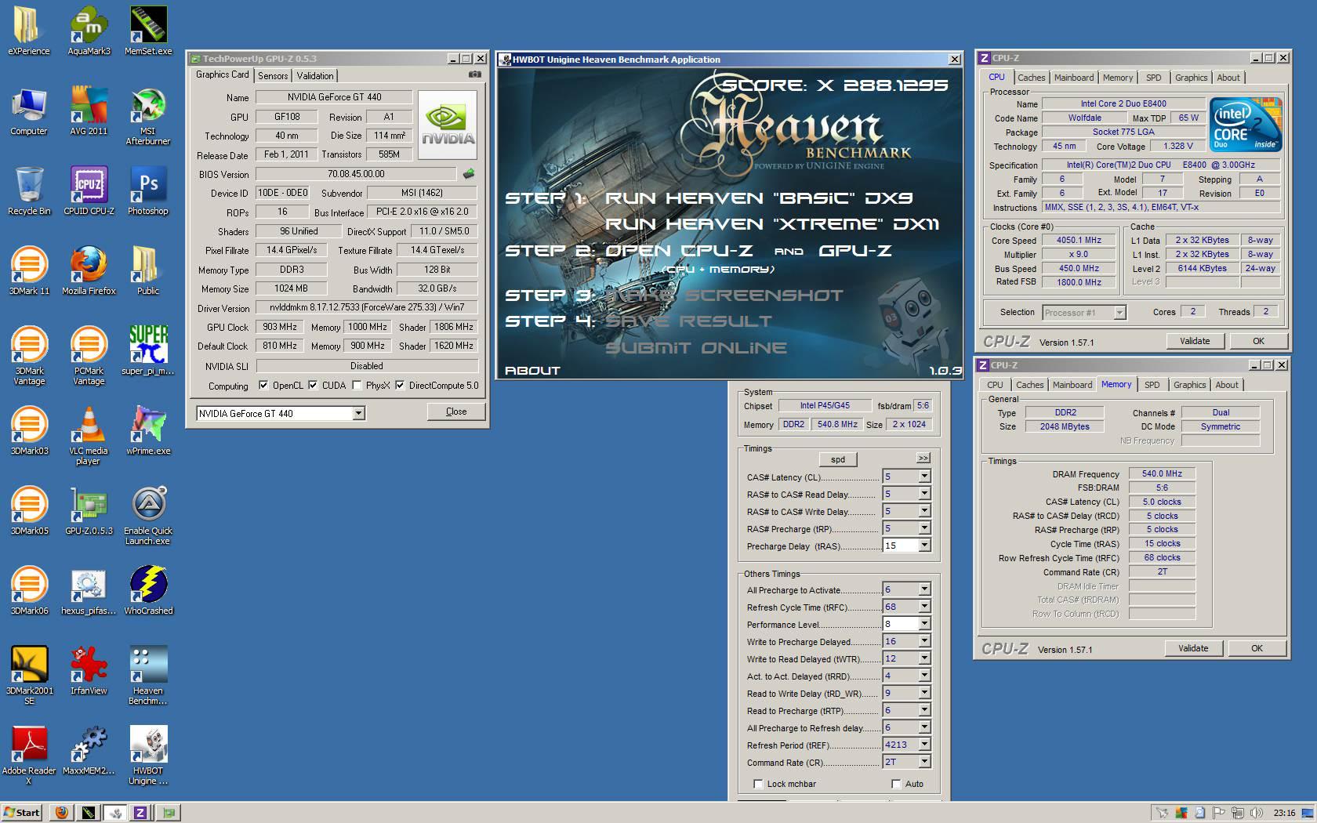Open the Recycle Bin icon

coord(28,191)
